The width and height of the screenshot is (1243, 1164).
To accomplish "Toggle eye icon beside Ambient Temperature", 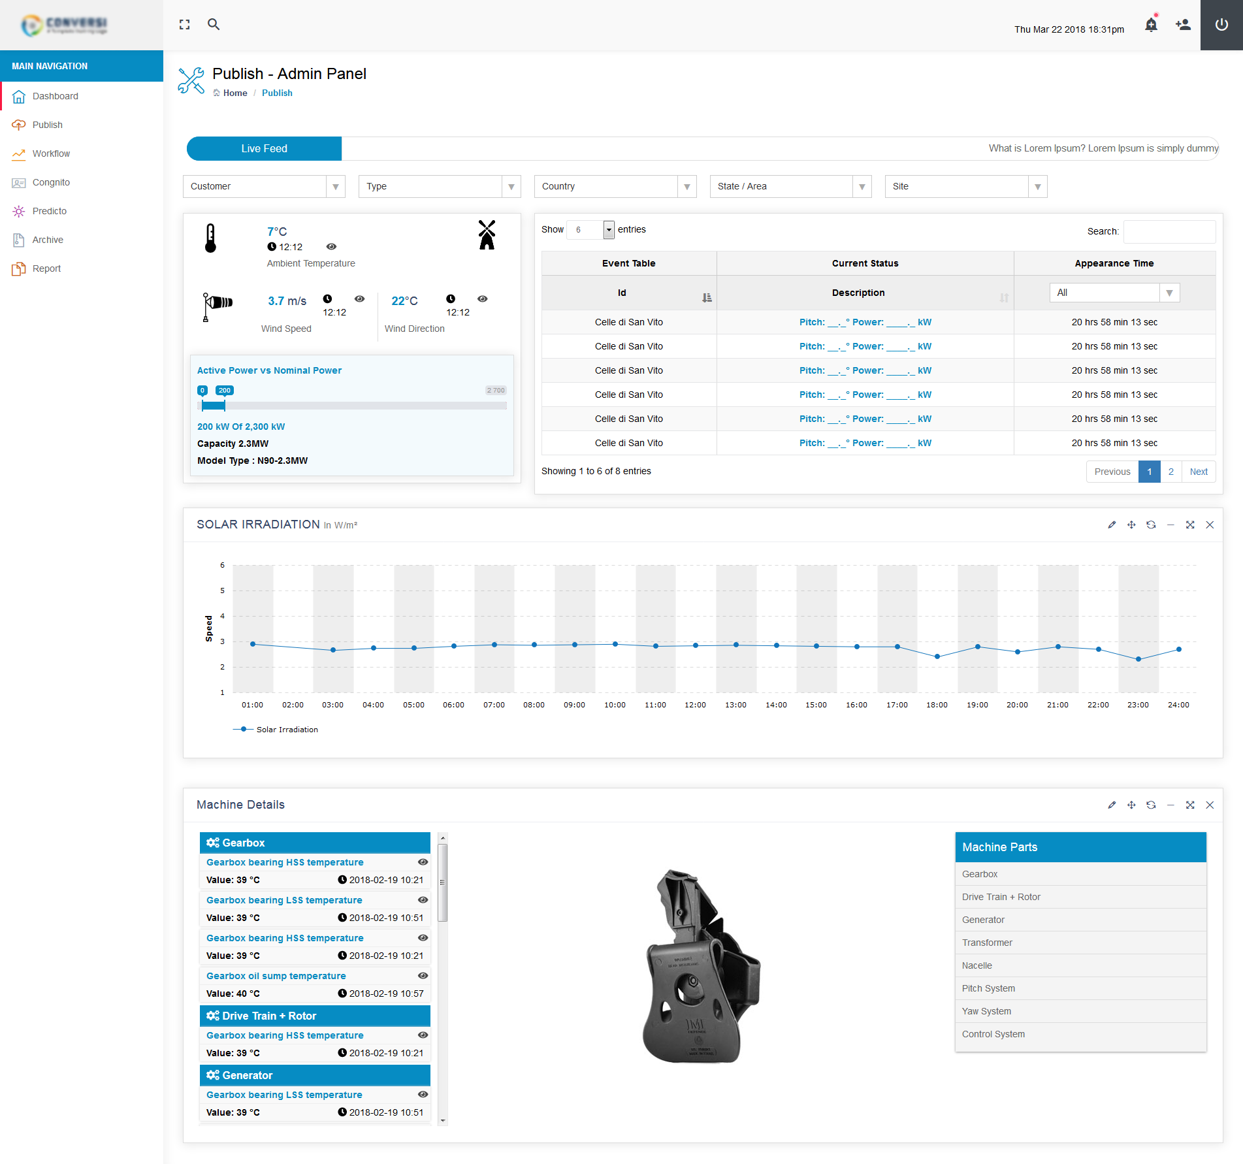I will (331, 247).
